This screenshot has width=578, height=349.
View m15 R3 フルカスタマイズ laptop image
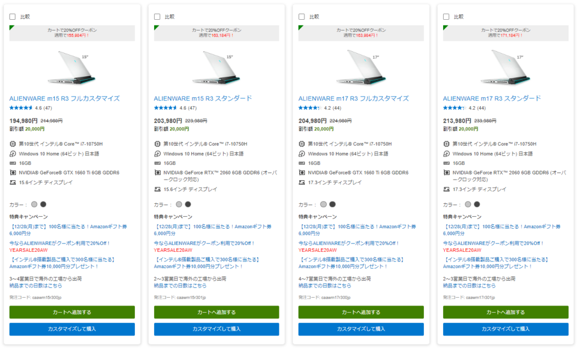pyautogui.click(x=72, y=67)
